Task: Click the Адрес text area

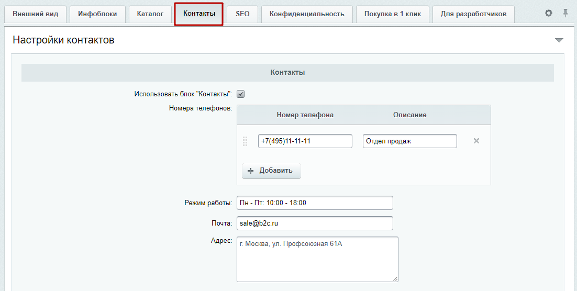Action: pos(317,260)
